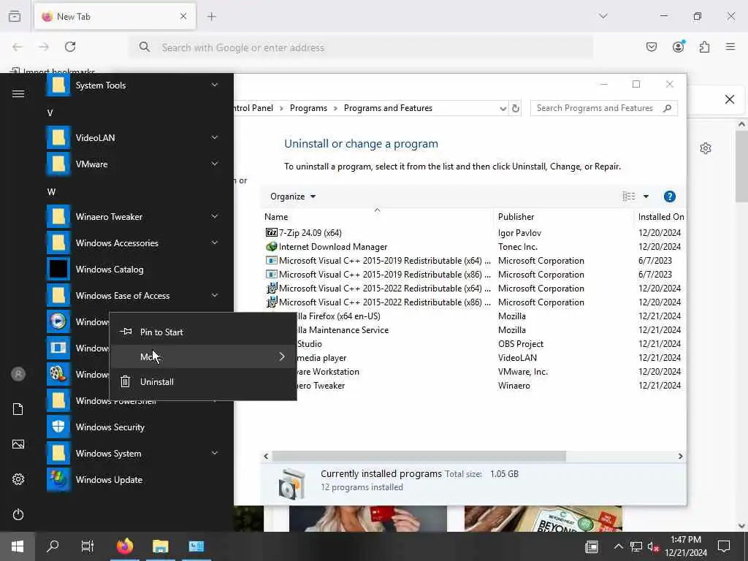Open the Winaero Tweaker folder icon
Screen dimensions: 748x561
[x=58, y=216]
